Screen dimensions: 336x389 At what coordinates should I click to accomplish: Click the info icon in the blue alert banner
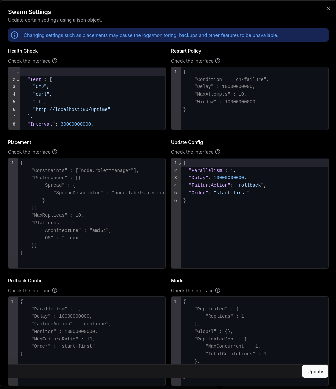14,35
